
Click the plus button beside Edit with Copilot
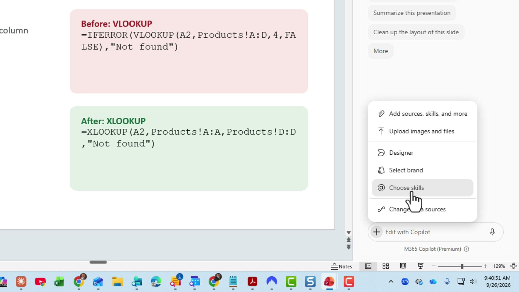(376, 232)
